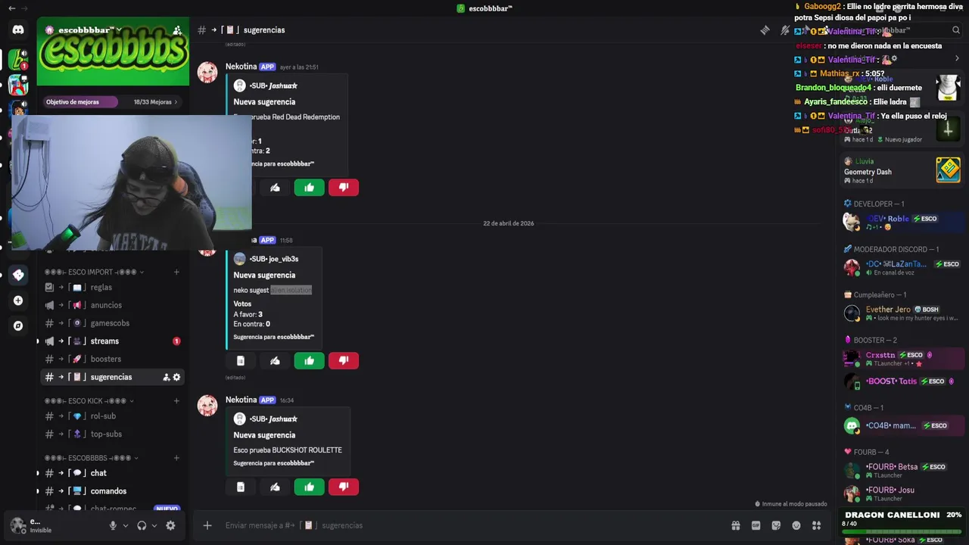Open FOURB Betsa member profile
This screenshot has height=545, width=969.
coord(902,470)
